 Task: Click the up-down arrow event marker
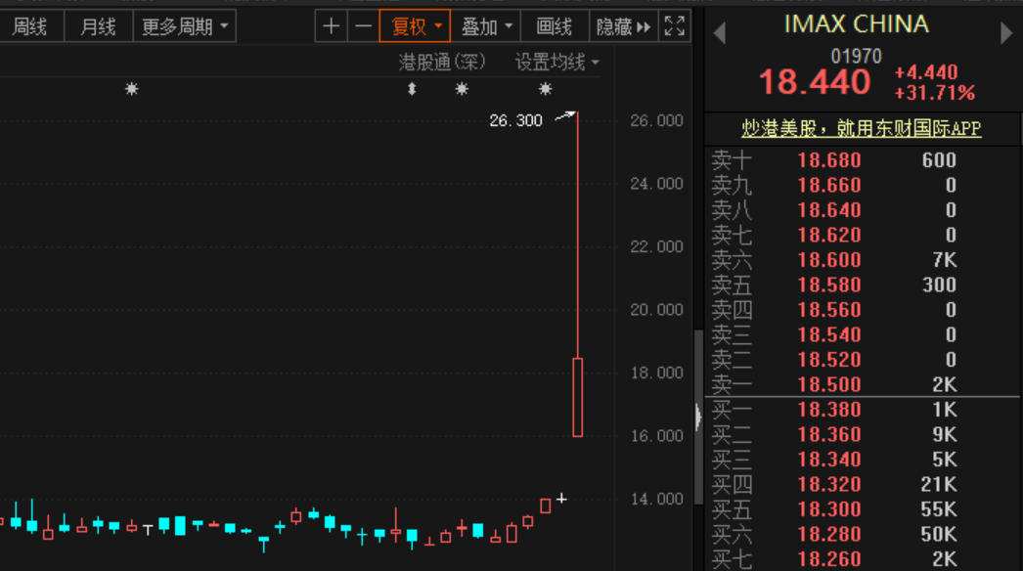coord(412,89)
